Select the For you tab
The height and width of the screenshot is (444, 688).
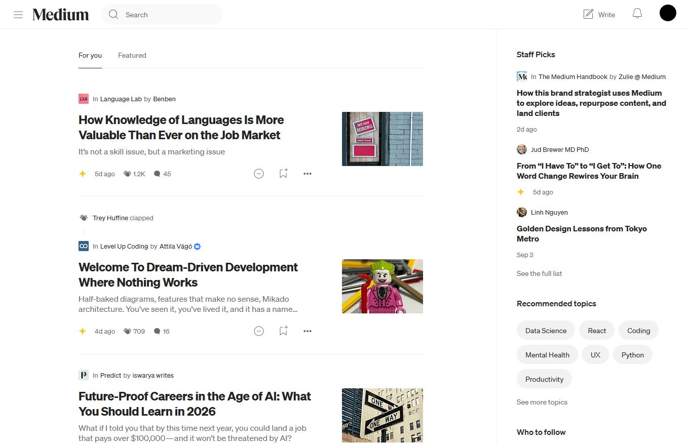point(90,55)
